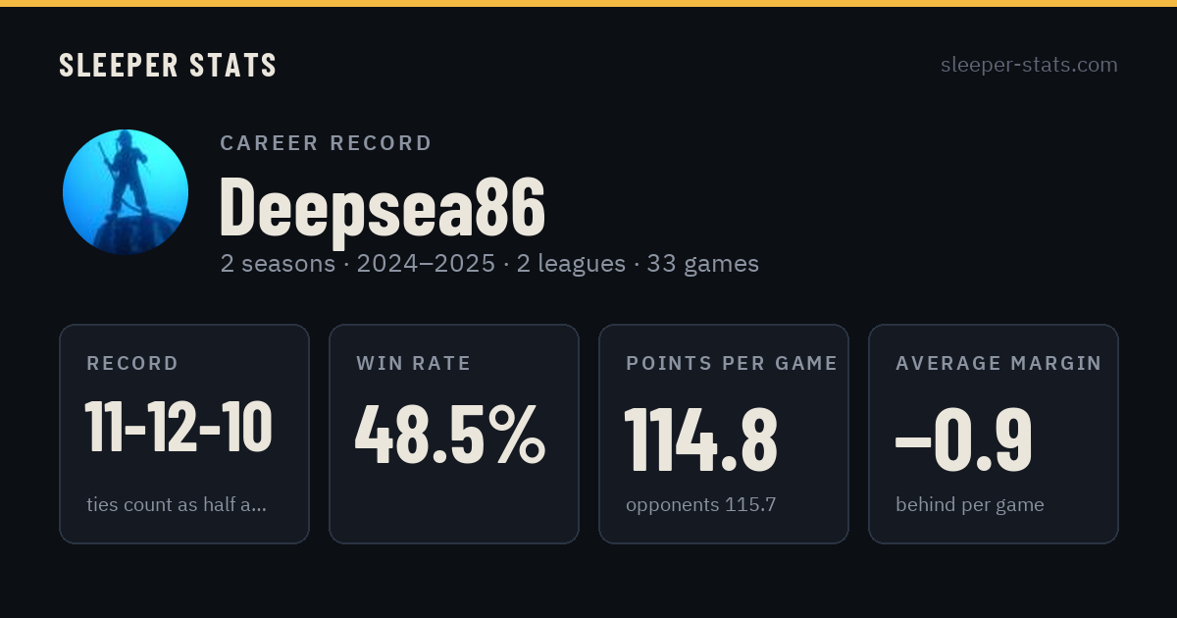Expand truncated 'ties count as half a...' text

tap(177, 505)
